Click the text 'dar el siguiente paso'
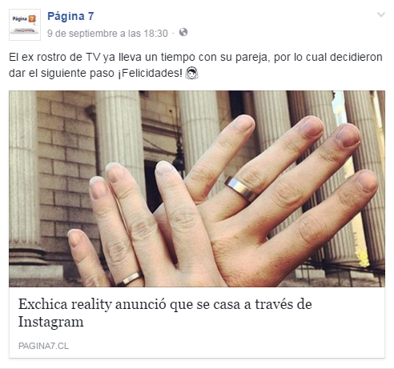The height and width of the screenshot is (369, 394). pyautogui.click(x=62, y=73)
